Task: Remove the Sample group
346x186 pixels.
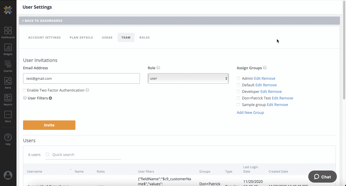Action: (281, 105)
